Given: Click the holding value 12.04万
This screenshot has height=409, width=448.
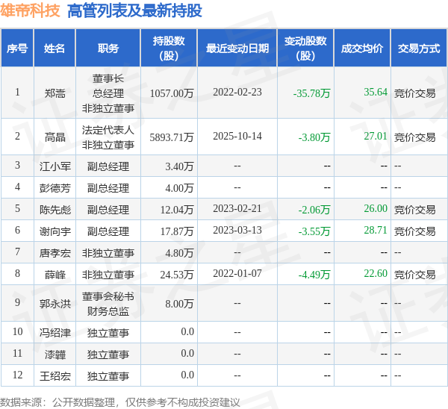Looking at the screenshot, I should [177, 210].
